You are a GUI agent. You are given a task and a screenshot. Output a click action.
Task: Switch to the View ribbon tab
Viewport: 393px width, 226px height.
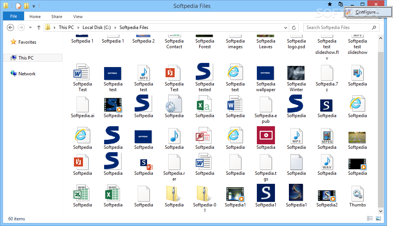tap(78, 17)
